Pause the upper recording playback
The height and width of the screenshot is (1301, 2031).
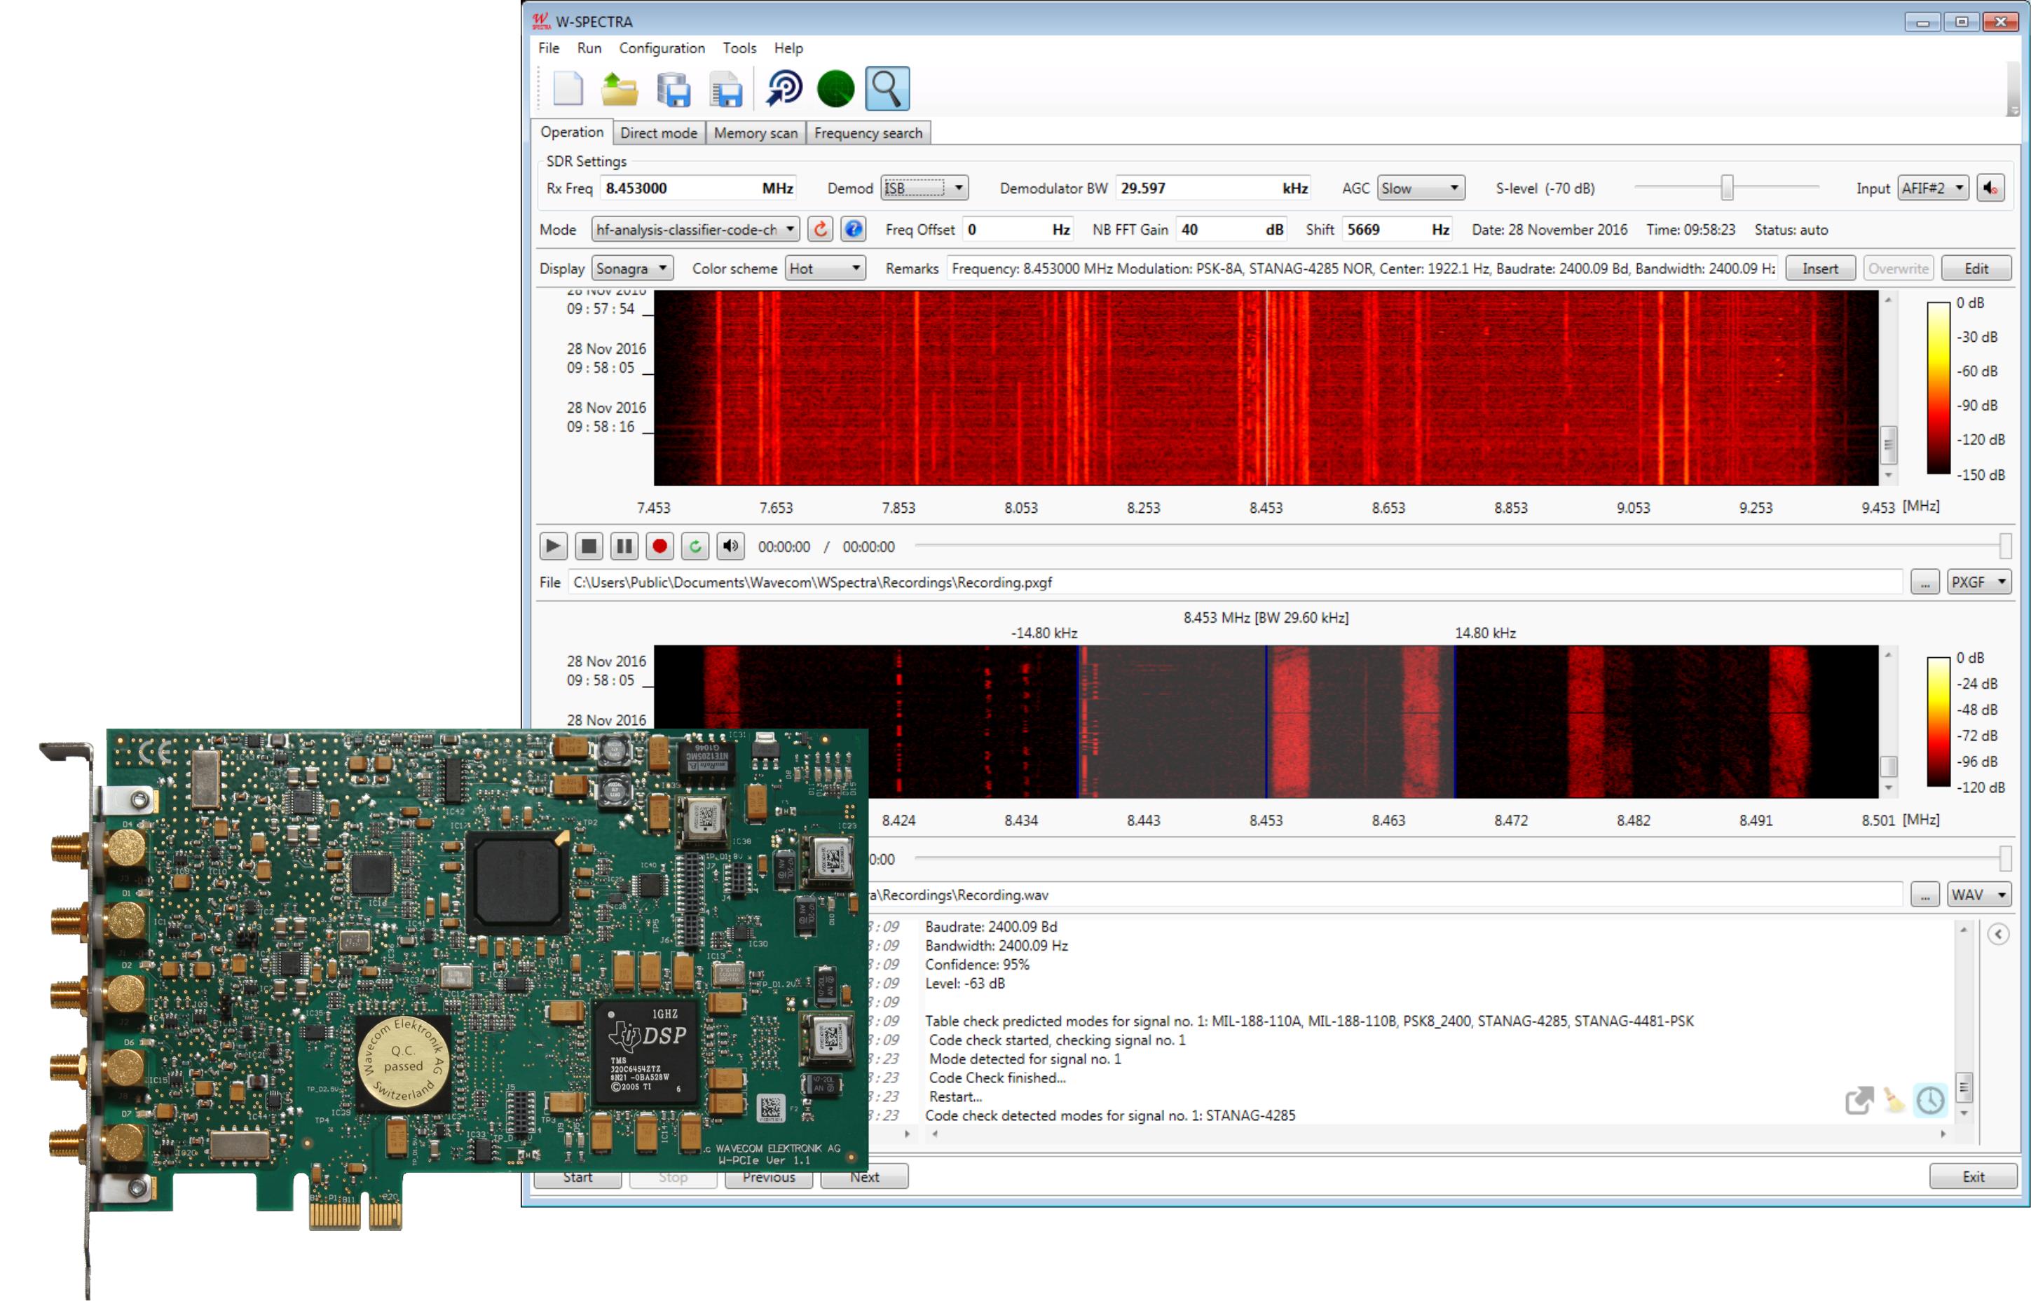624,546
